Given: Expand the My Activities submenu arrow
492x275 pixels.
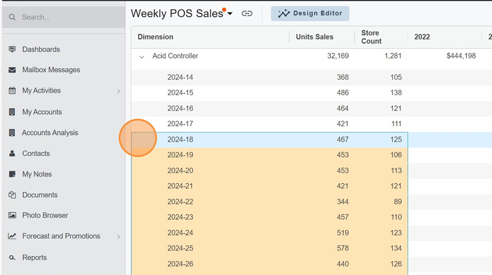Looking at the screenshot, I should (119, 91).
